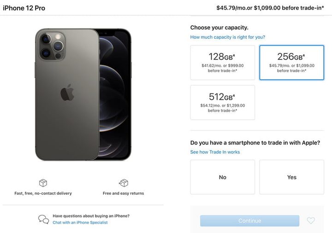Click the iPhone 12 Pro product image
The image size is (332, 233).
tap(83, 94)
